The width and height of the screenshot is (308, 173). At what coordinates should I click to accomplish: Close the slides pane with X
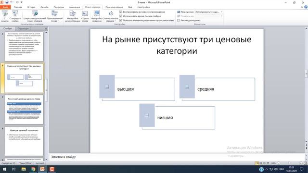(x=46, y=29)
